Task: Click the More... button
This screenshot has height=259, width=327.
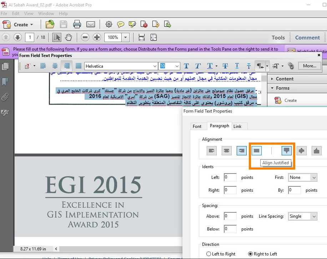Action: point(310,66)
